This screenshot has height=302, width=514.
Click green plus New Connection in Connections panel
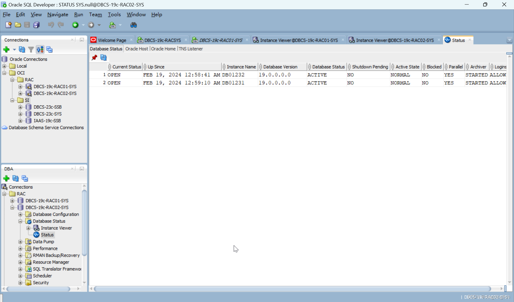(6, 50)
